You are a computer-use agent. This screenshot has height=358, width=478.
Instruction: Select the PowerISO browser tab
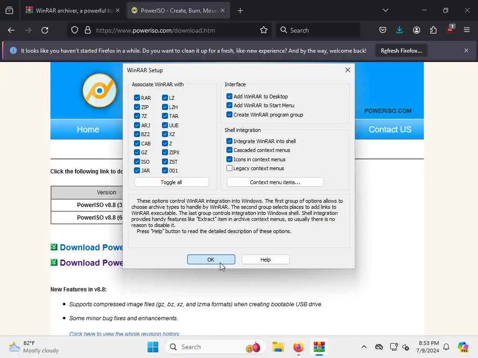tap(178, 11)
